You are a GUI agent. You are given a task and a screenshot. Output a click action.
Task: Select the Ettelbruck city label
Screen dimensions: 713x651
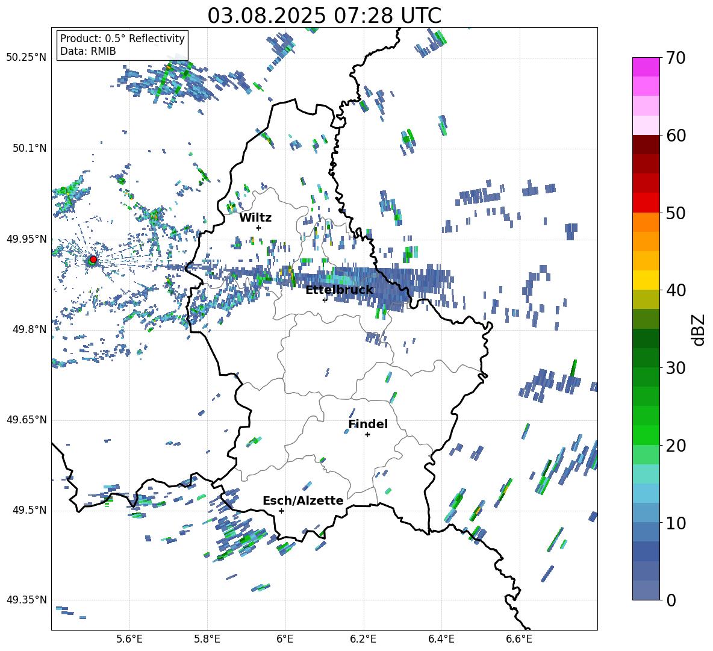339,290
